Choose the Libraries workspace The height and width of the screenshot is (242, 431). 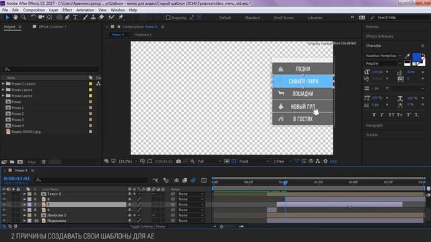pos(314,17)
